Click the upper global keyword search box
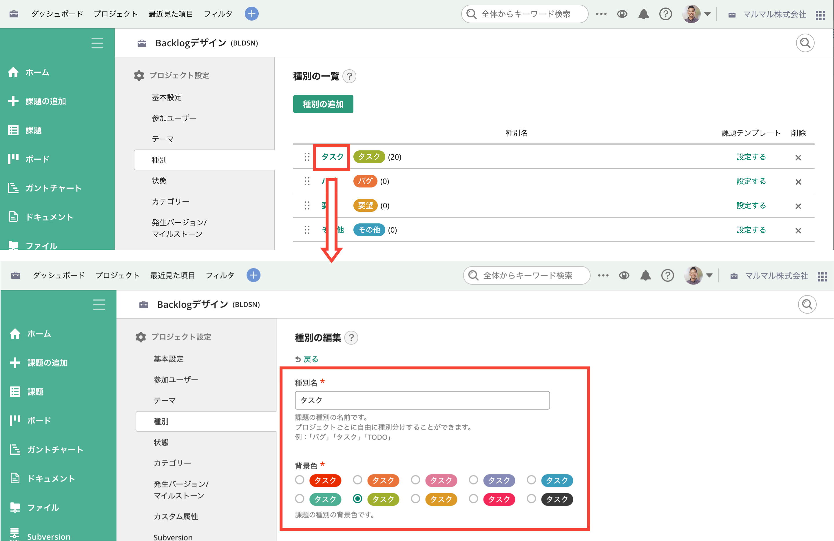 coord(525,14)
